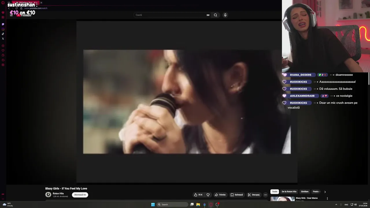370x208 pixels.
Task: Click the ENG language indicator
Action: pyautogui.click(x=346, y=205)
